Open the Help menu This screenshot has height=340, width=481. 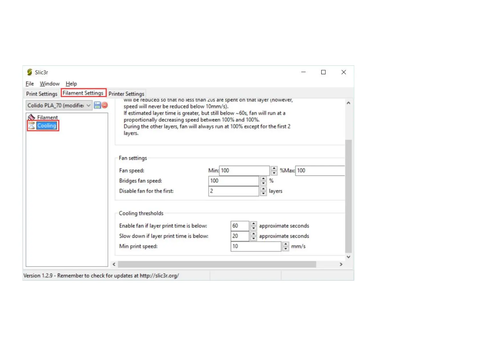[x=71, y=84]
